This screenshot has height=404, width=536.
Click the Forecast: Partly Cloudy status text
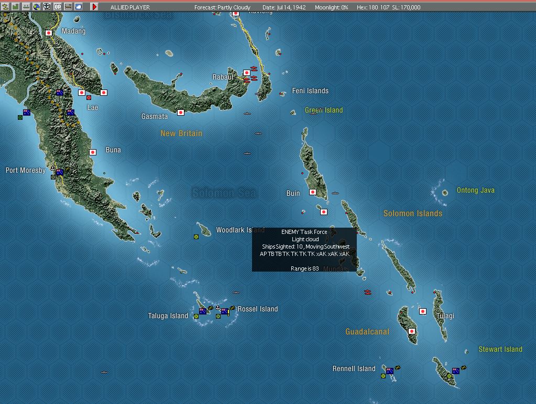pyautogui.click(x=222, y=7)
